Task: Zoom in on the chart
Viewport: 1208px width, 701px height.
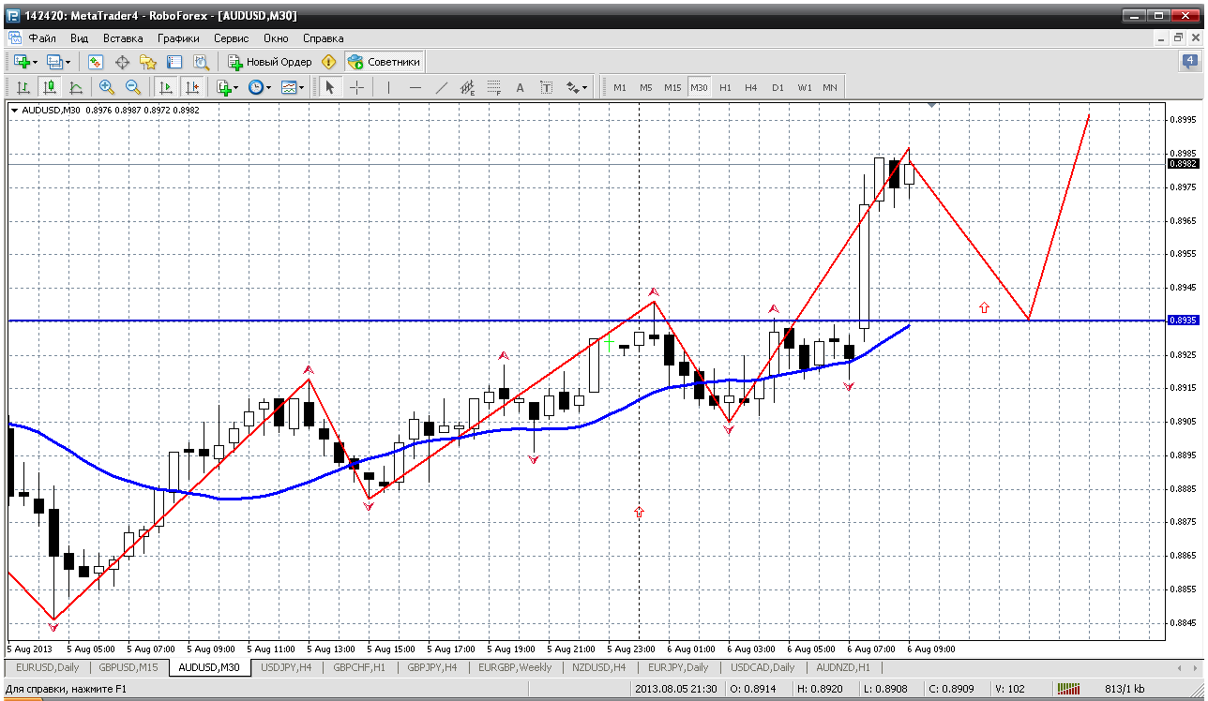Action: pos(107,87)
